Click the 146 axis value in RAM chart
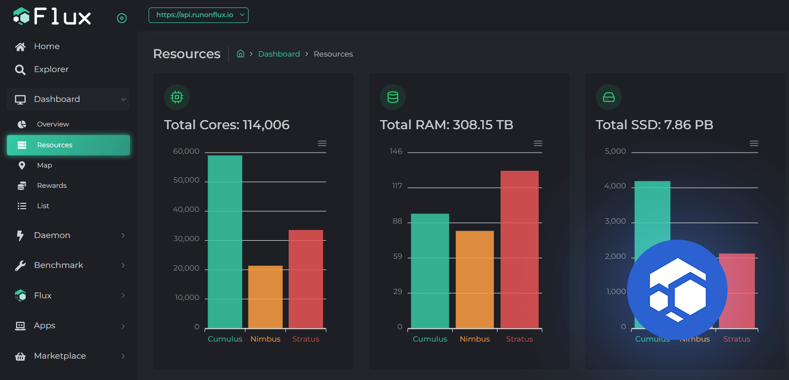The height and width of the screenshot is (380, 789). [x=396, y=152]
